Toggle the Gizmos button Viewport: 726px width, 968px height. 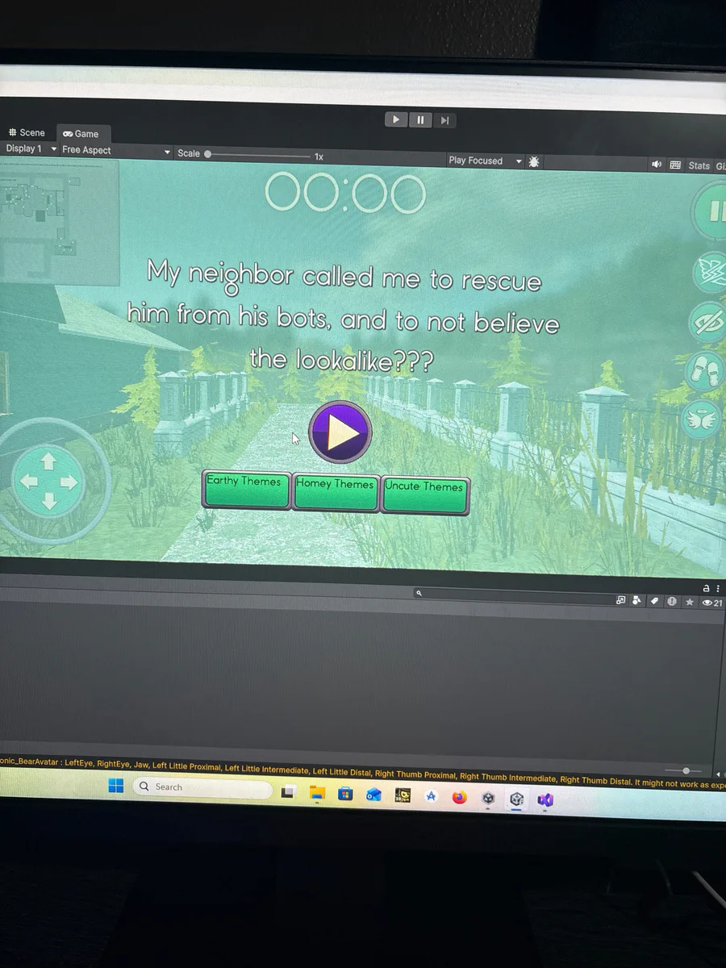click(720, 167)
